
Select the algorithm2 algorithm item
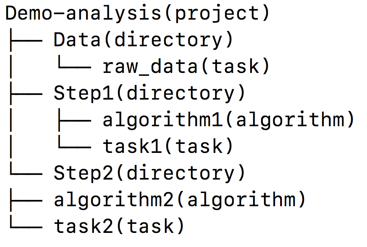pyautogui.click(x=115, y=200)
